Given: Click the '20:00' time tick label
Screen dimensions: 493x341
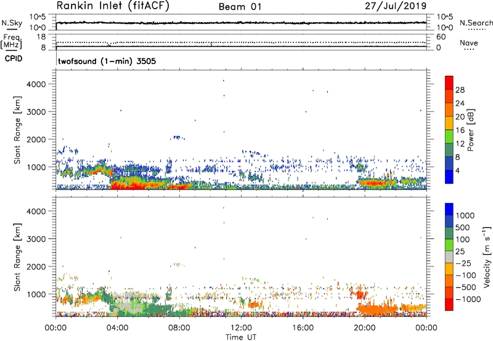Looking at the screenshot, I should tap(364, 328).
